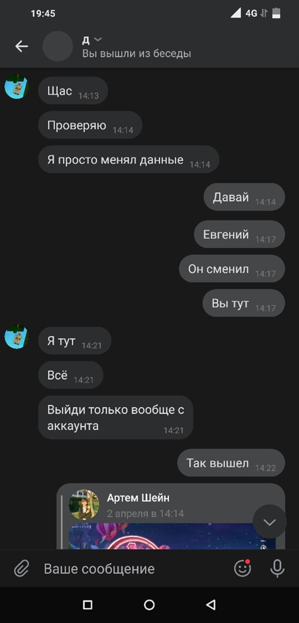Open the emoji sticker picker
Image resolution: width=299 pixels, height=623 pixels.
point(243,568)
